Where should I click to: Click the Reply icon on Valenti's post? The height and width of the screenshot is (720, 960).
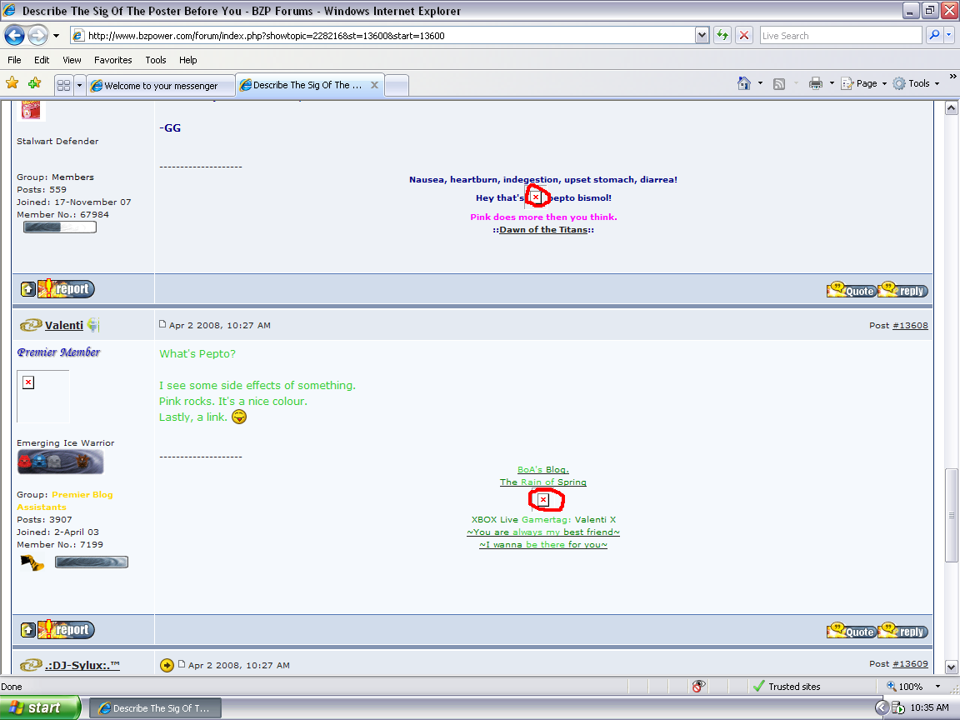(x=902, y=631)
